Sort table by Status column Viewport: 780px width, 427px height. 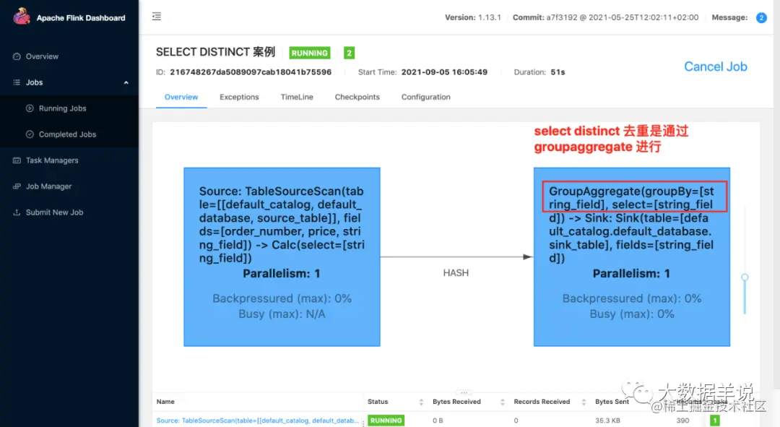click(421, 402)
